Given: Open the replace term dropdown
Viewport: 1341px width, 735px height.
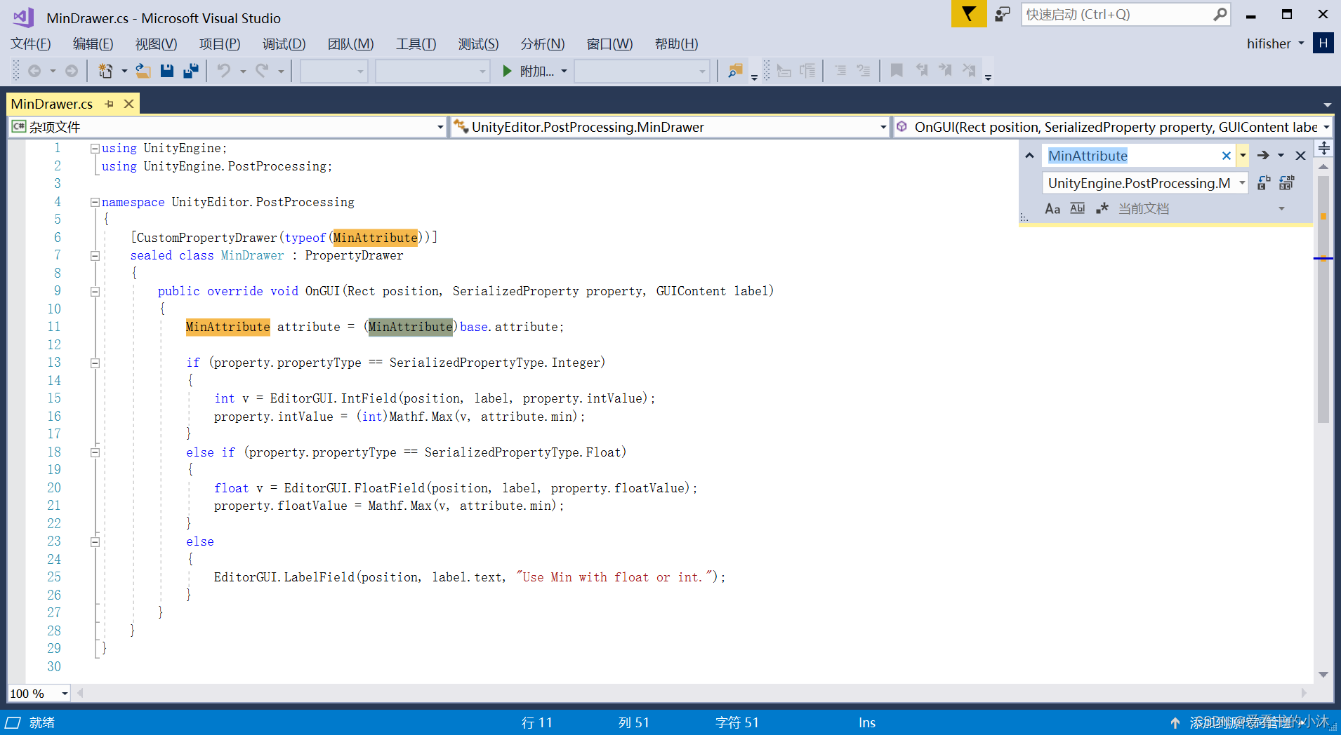Looking at the screenshot, I should click(x=1242, y=183).
